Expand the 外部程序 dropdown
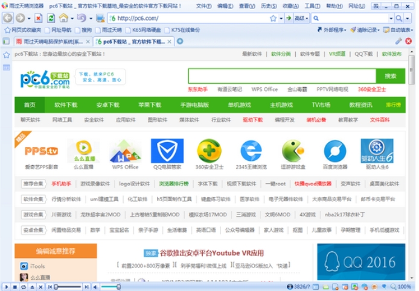The height and width of the screenshot is (291, 419). coord(331,30)
